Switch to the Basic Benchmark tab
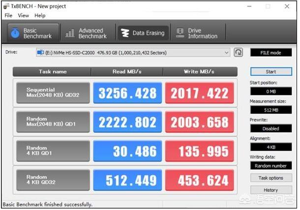The width and height of the screenshot is (300, 210). [x=33, y=33]
